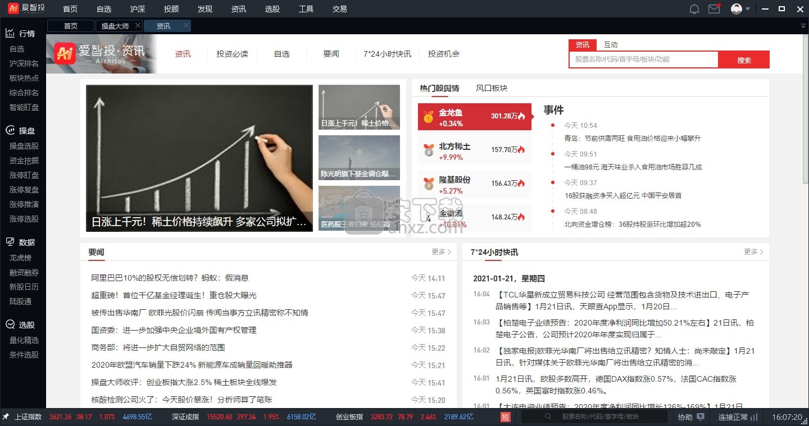This screenshot has height=426, width=809.
Task: Switch search mode to 互动
Action: (611, 45)
